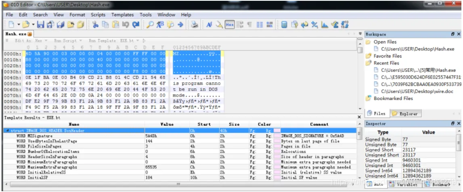The height and width of the screenshot is (192, 463).
Task: Select Open Files in Workspace tree
Action: [385, 42]
